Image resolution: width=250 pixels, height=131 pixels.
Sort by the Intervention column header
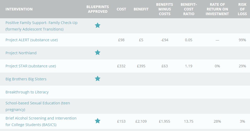click(19, 9)
